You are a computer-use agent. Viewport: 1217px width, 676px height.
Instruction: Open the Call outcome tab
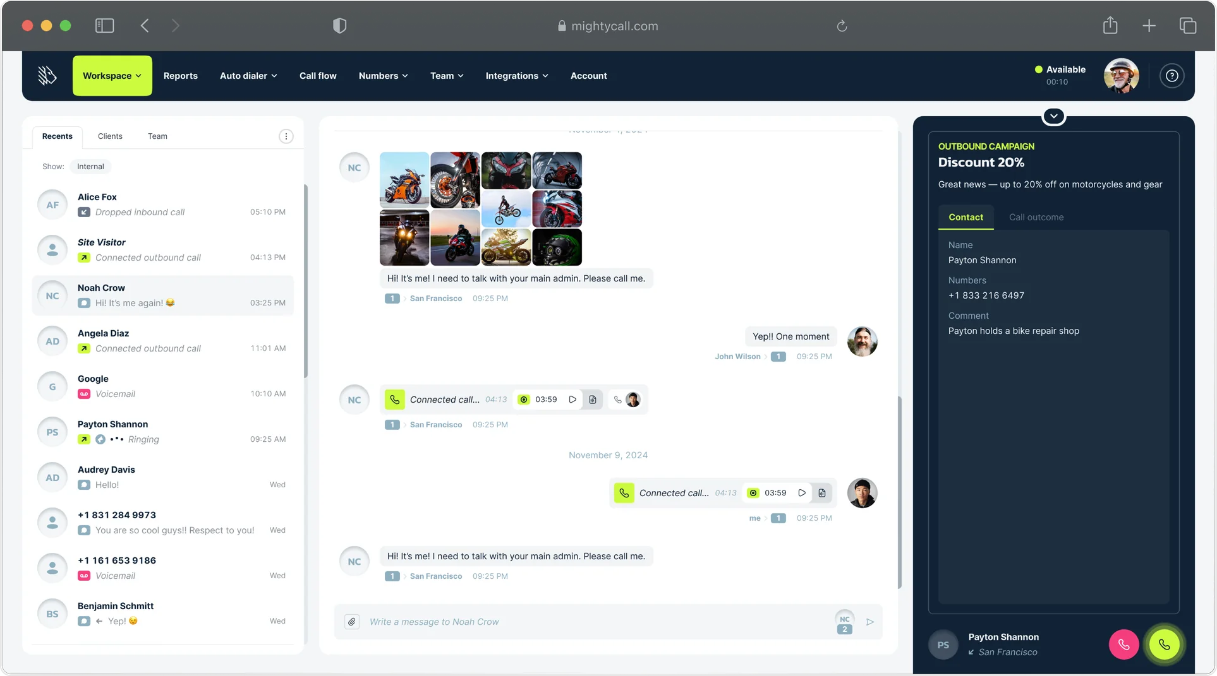click(1036, 217)
